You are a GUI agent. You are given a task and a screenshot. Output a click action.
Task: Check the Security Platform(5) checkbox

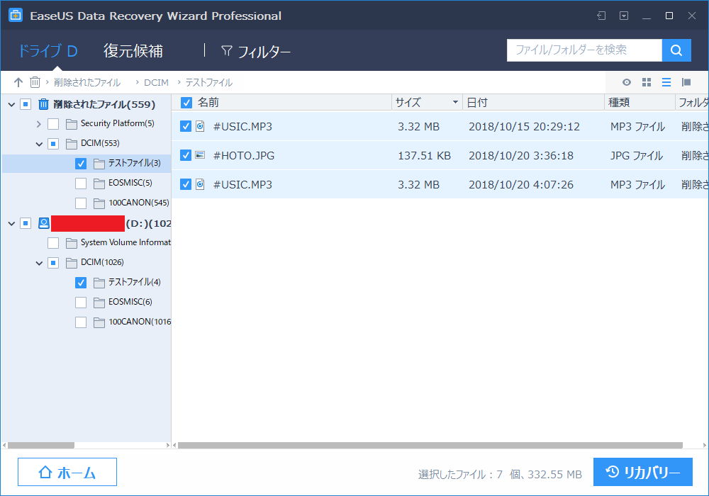click(53, 124)
